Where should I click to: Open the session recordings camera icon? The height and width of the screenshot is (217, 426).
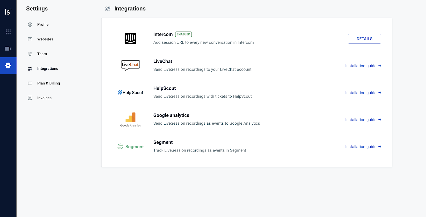pos(8,49)
